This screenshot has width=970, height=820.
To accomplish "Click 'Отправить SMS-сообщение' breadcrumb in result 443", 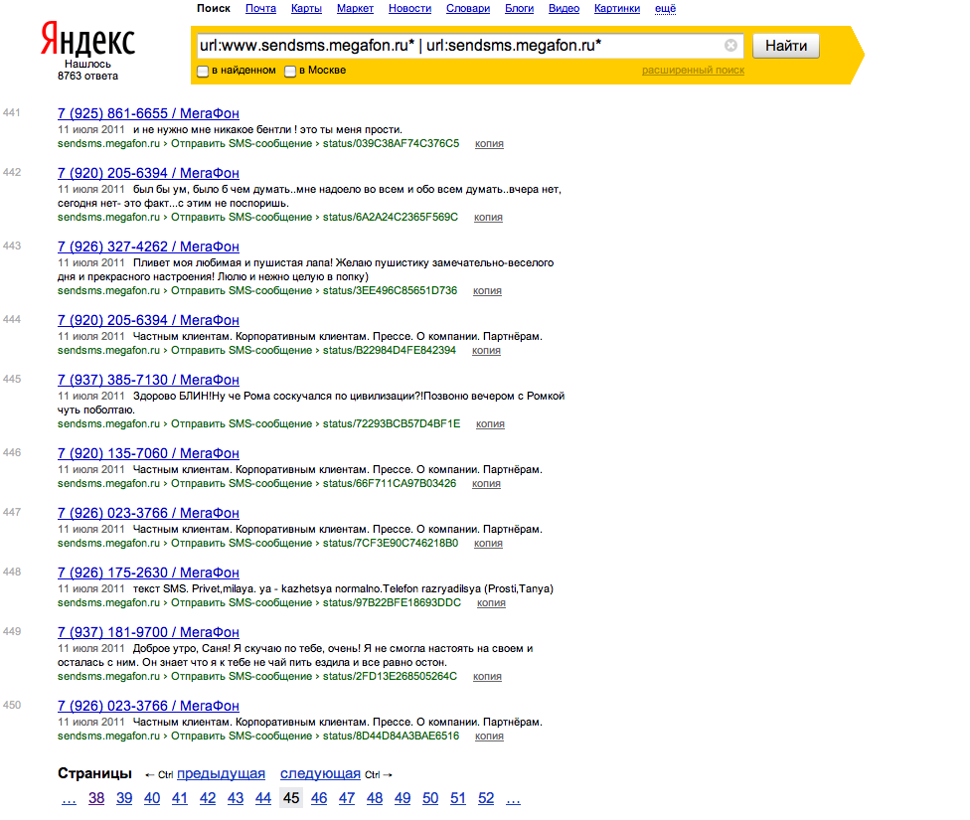I will pyautogui.click(x=242, y=291).
